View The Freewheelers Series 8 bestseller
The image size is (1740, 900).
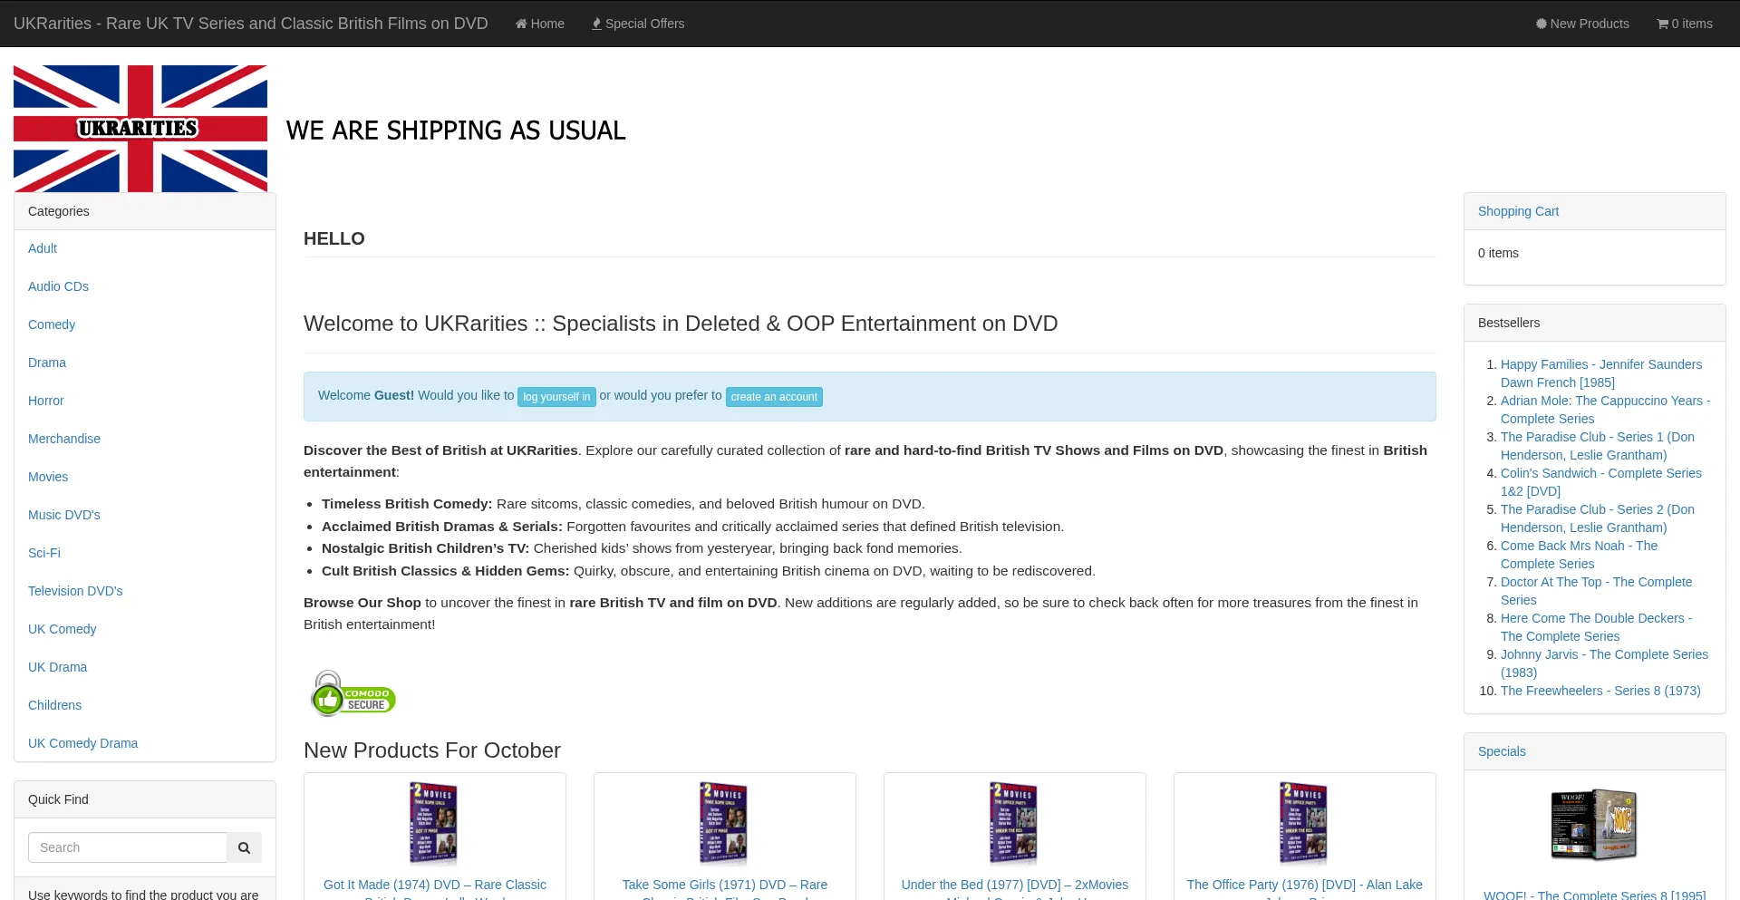click(1600, 691)
